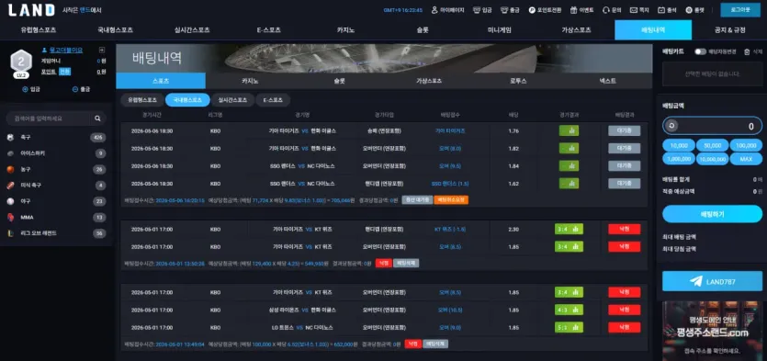Open 유럽형스포츠 in main navigation
The height and width of the screenshot is (361, 767).
click(39, 29)
